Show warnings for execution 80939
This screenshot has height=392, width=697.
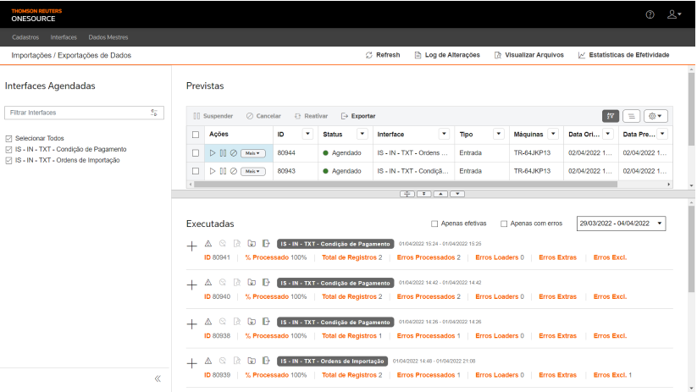pyautogui.click(x=208, y=361)
